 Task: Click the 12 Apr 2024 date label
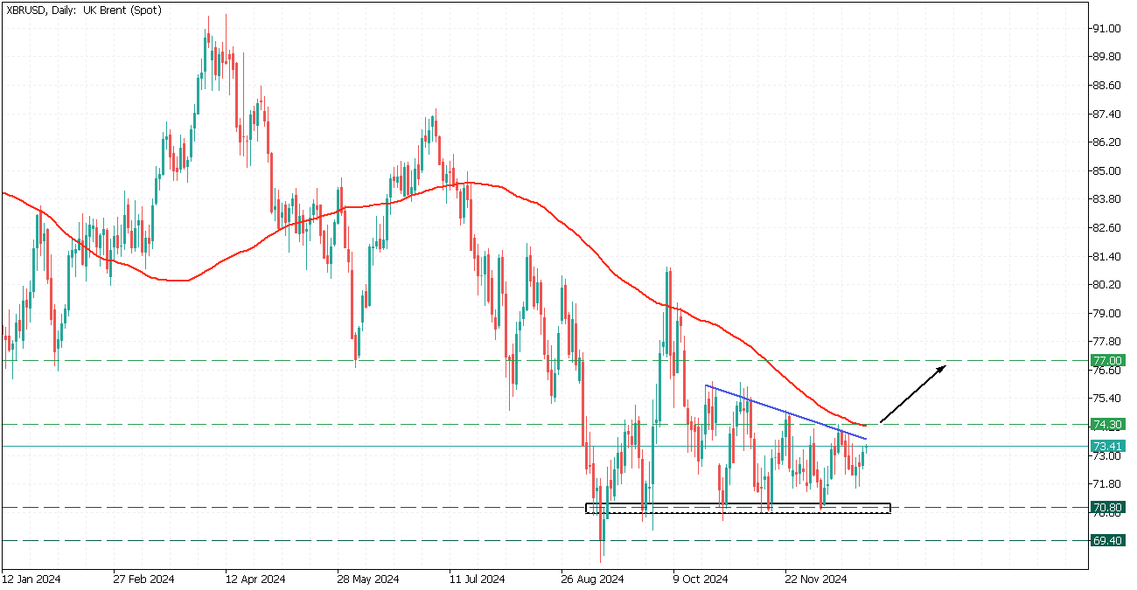click(255, 580)
